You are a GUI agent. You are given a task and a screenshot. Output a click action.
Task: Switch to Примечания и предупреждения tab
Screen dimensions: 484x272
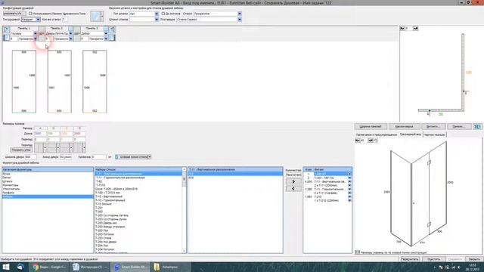click(377, 134)
